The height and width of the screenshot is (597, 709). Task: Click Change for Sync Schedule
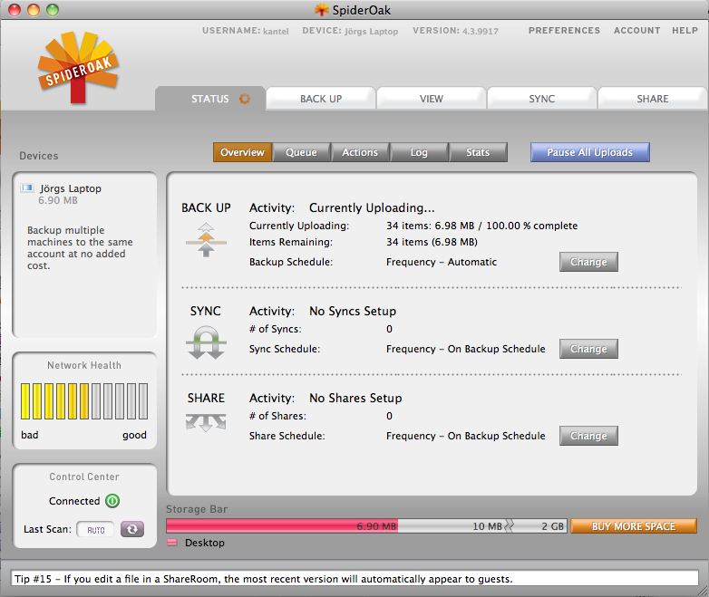(588, 349)
